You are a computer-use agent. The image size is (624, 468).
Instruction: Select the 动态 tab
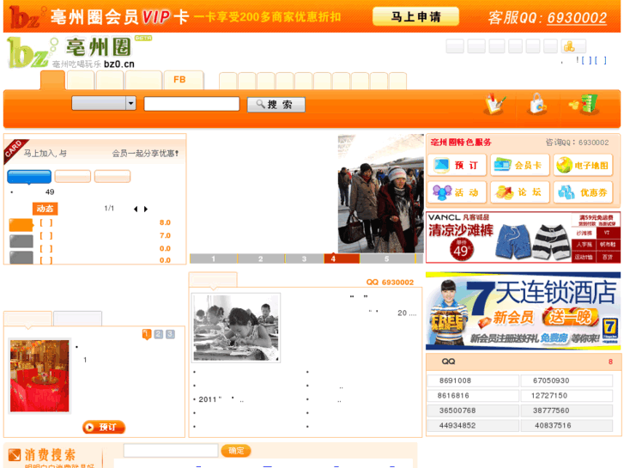coord(45,209)
